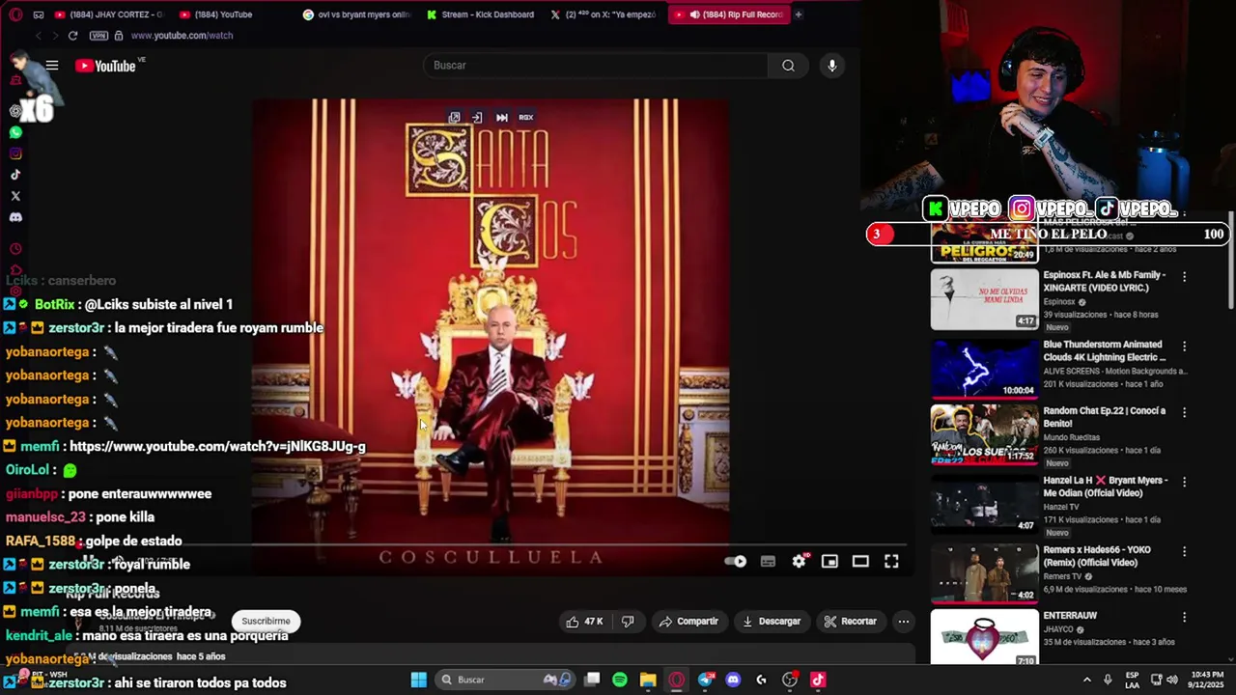Click the search magnifier button

point(788,66)
